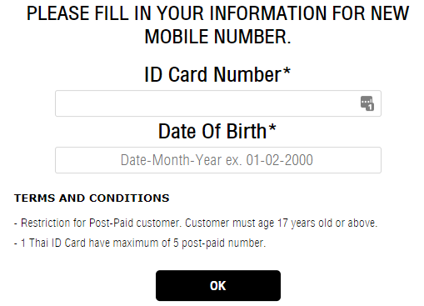Viewport: 424px width, 306px height.
Task: Click the TERMS AND CONDITIONS heading
Action: (x=92, y=198)
